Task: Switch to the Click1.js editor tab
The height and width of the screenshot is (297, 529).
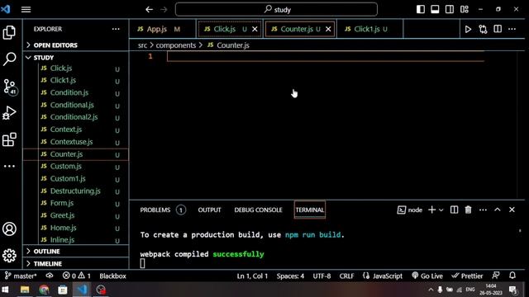Action: (369, 30)
